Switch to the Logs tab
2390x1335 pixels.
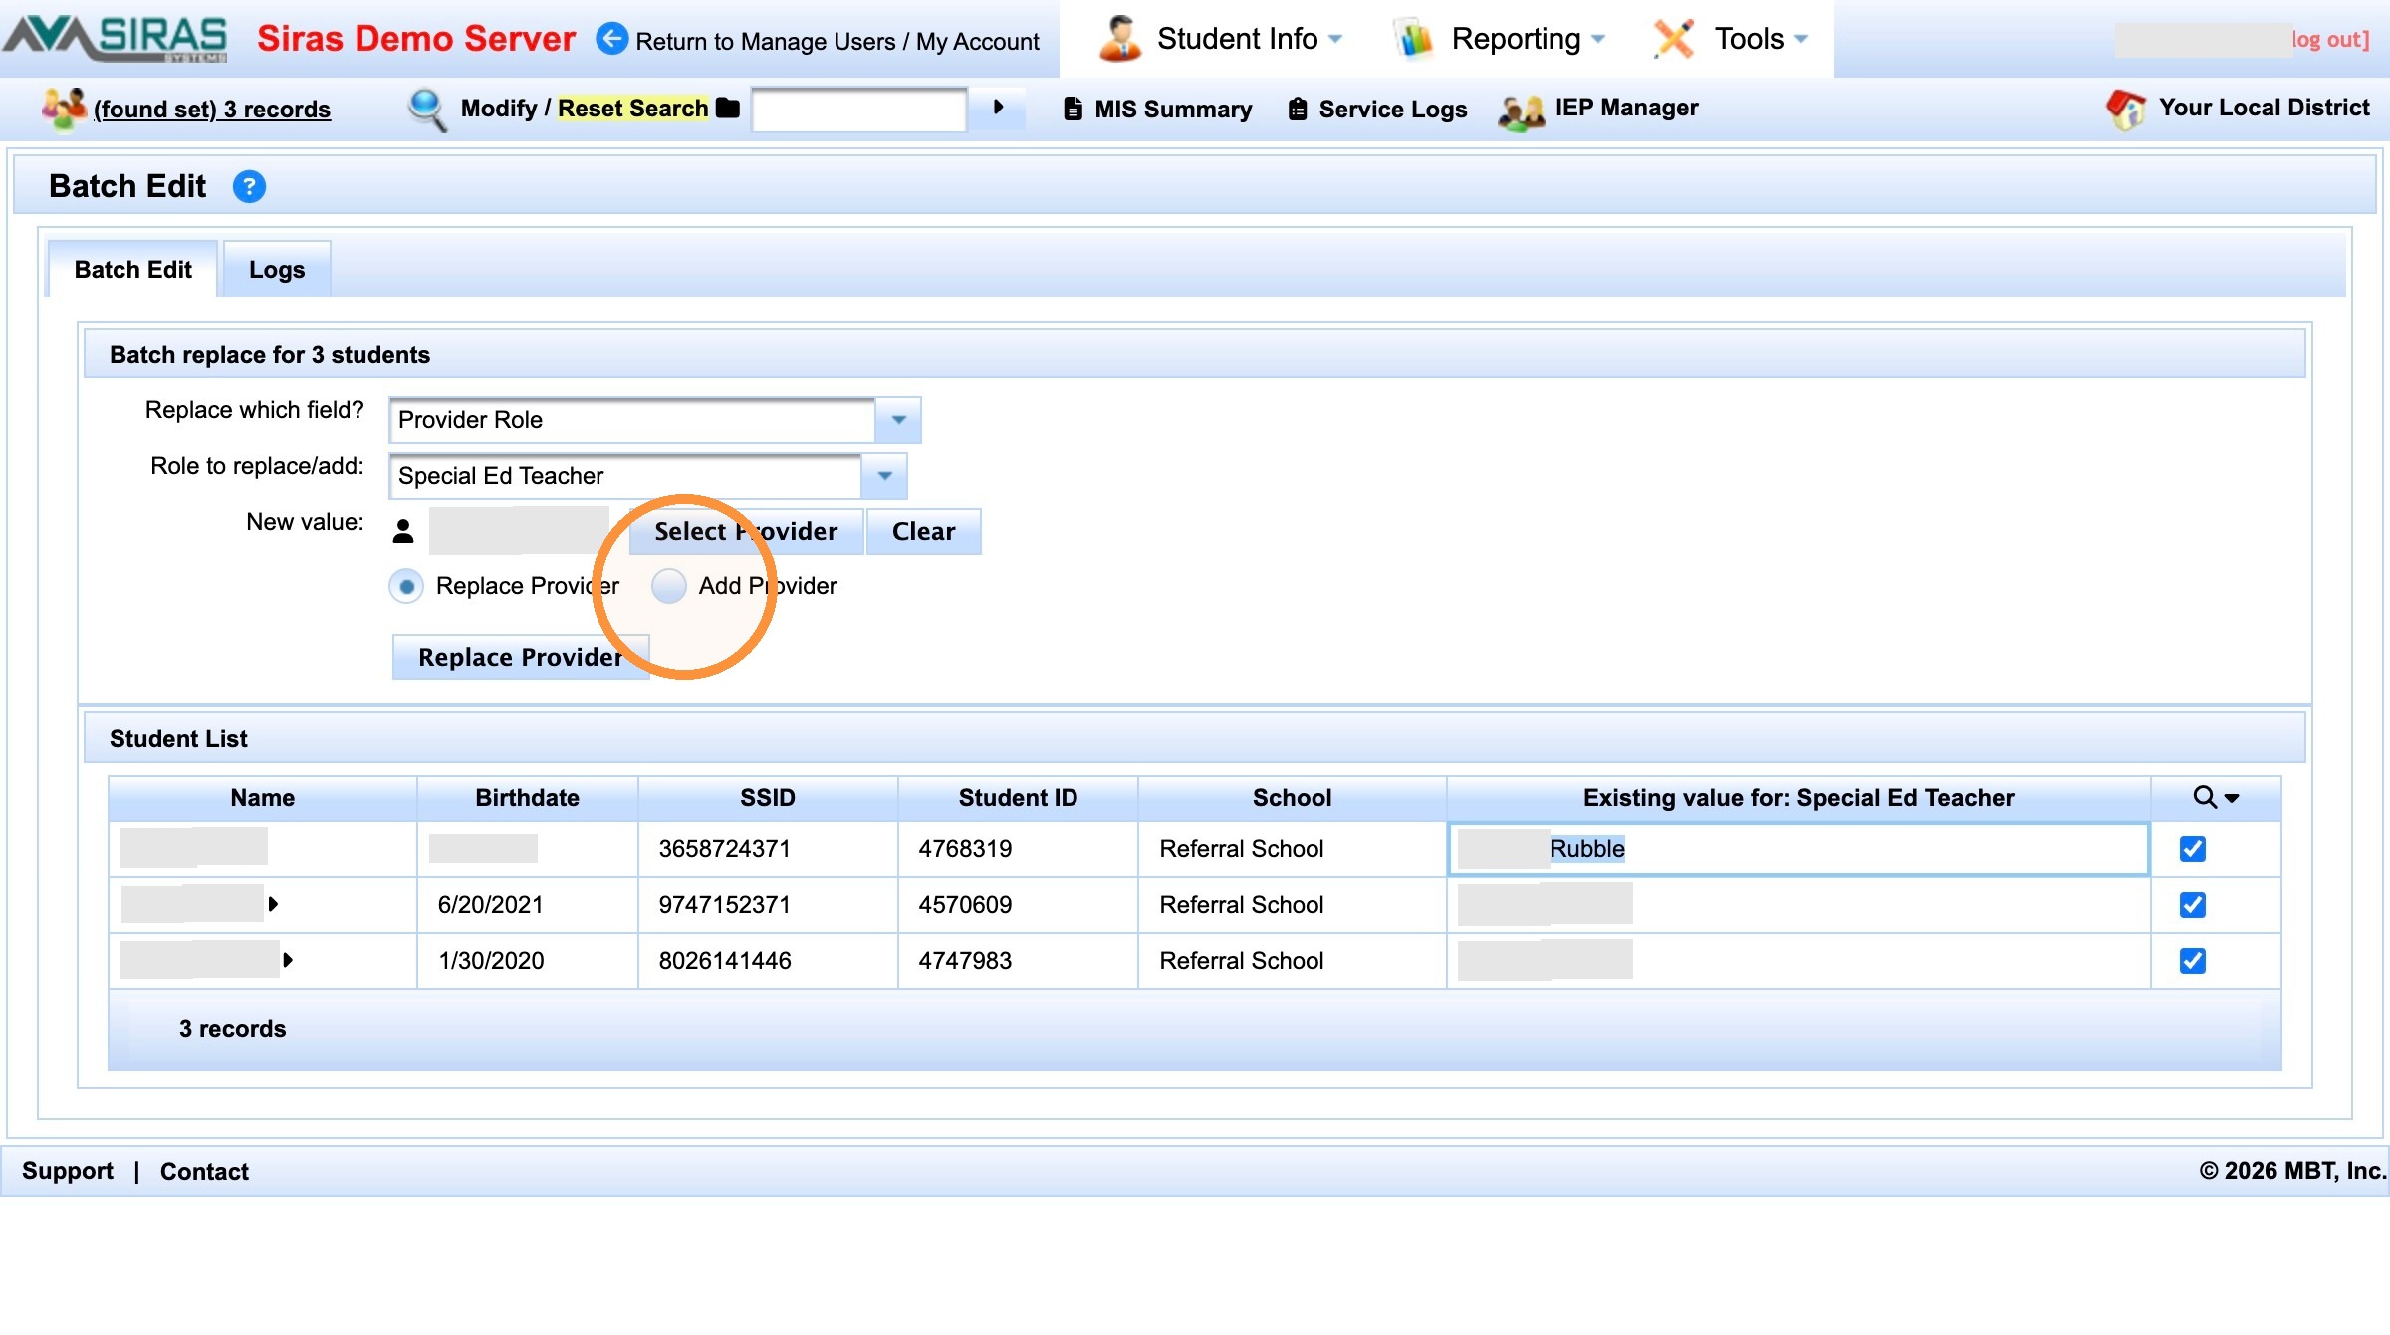point(277,269)
